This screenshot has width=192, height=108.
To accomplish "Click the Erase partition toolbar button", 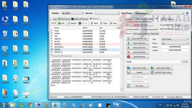I will click(113, 23).
